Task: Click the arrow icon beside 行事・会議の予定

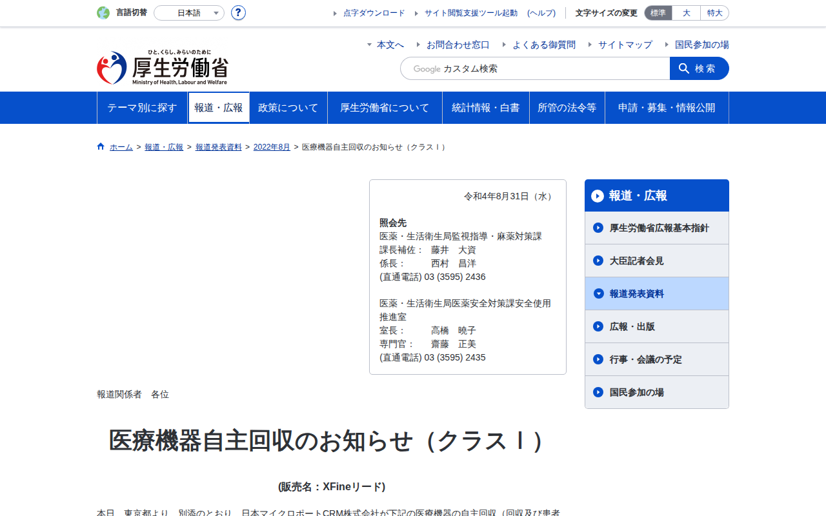Action: pos(598,359)
